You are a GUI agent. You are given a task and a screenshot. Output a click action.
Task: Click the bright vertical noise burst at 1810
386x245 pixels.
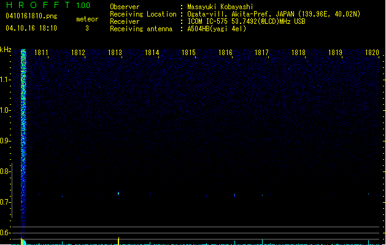[x=23, y=143]
